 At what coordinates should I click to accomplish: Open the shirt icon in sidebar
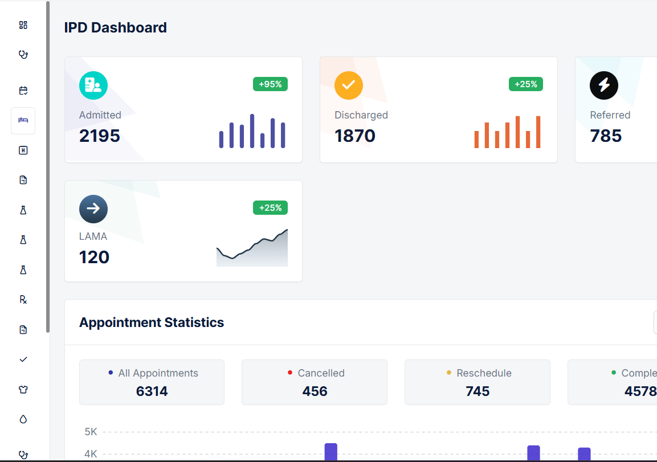(23, 390)
